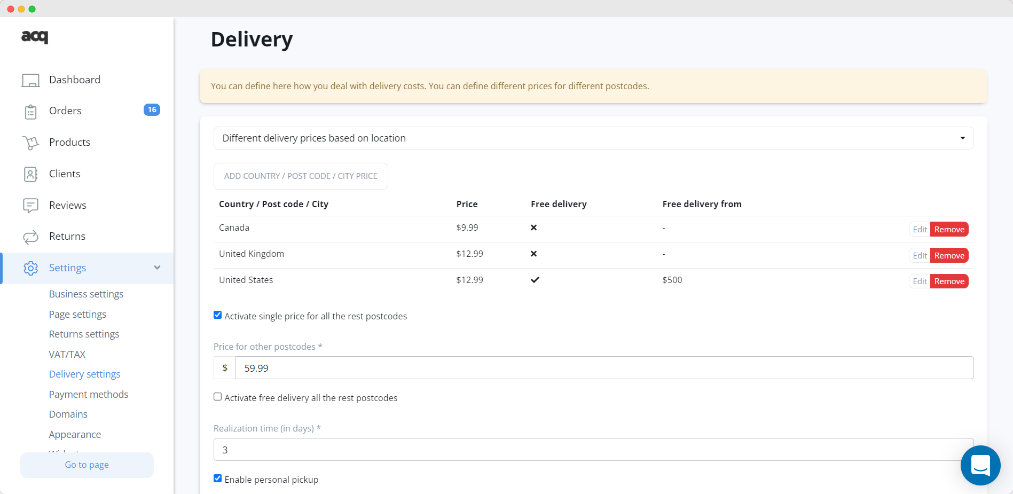
Task: Click the Free delivery from column header
Action: pyautogui.click(x=702, y=204)
